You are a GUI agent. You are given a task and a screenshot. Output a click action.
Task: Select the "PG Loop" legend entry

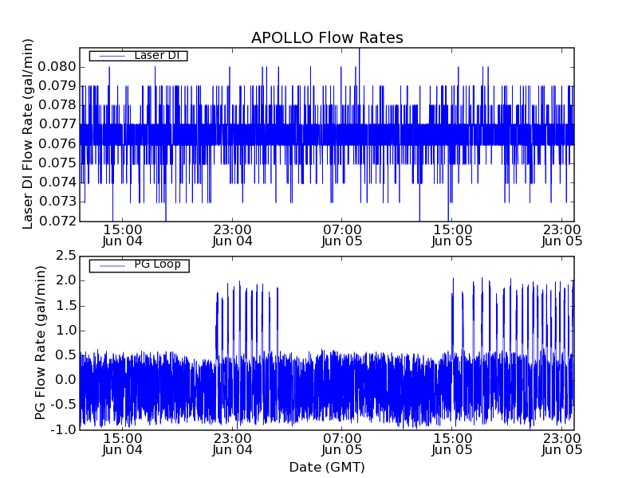point(157,264)
